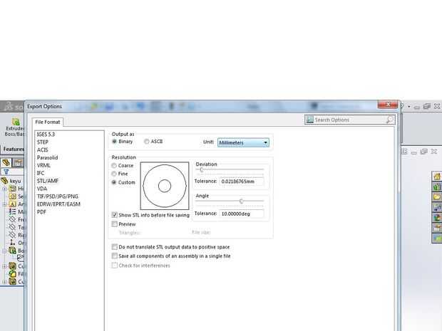442x331 pixels.
Task: Restore the SolidWorks main window
Action: [427, 106]
